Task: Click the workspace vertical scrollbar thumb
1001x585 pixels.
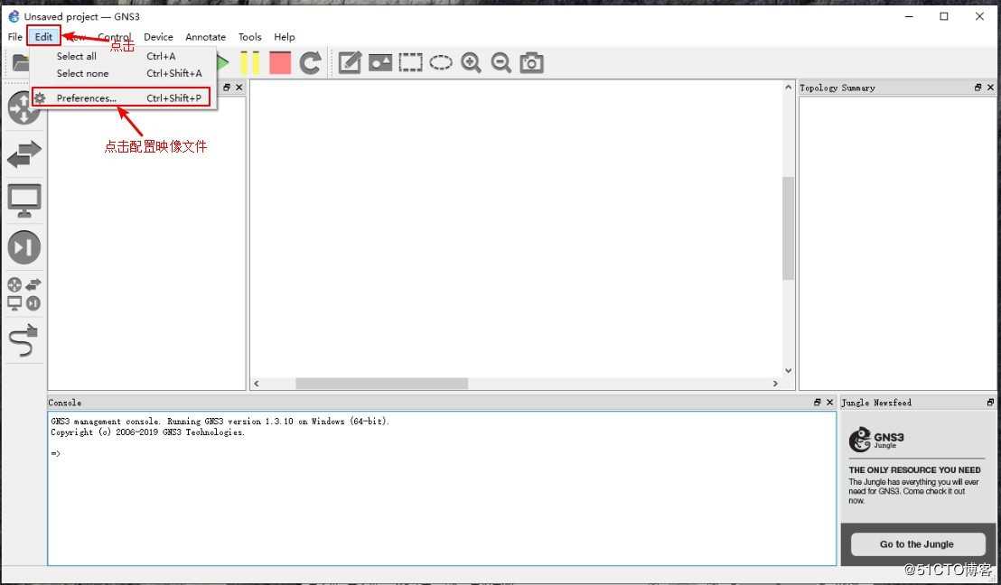Action: (789, 228)
